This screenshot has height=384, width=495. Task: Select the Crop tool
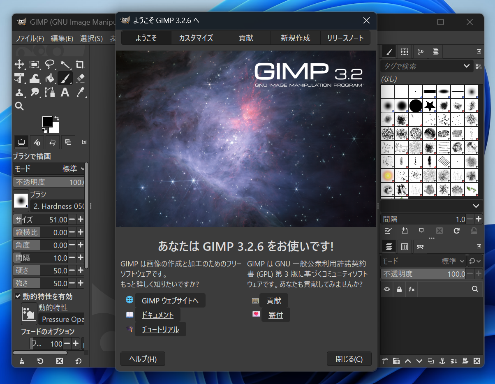[80, 64]
